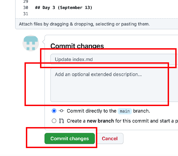Click the main branch name badge
Viewport: 178px width, 156px height.
(125, 111)
